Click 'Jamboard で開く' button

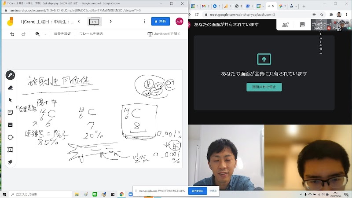164,34
